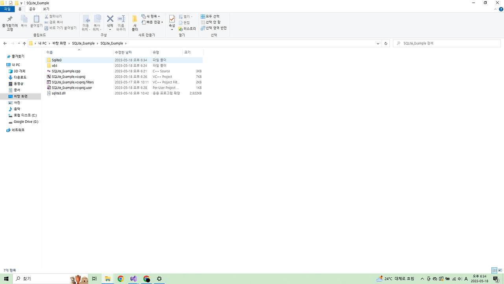The width and height of the screenshot is (504, 284).
Task: Click the SQLite_Example 검색 search box
Action: point(447,43)
